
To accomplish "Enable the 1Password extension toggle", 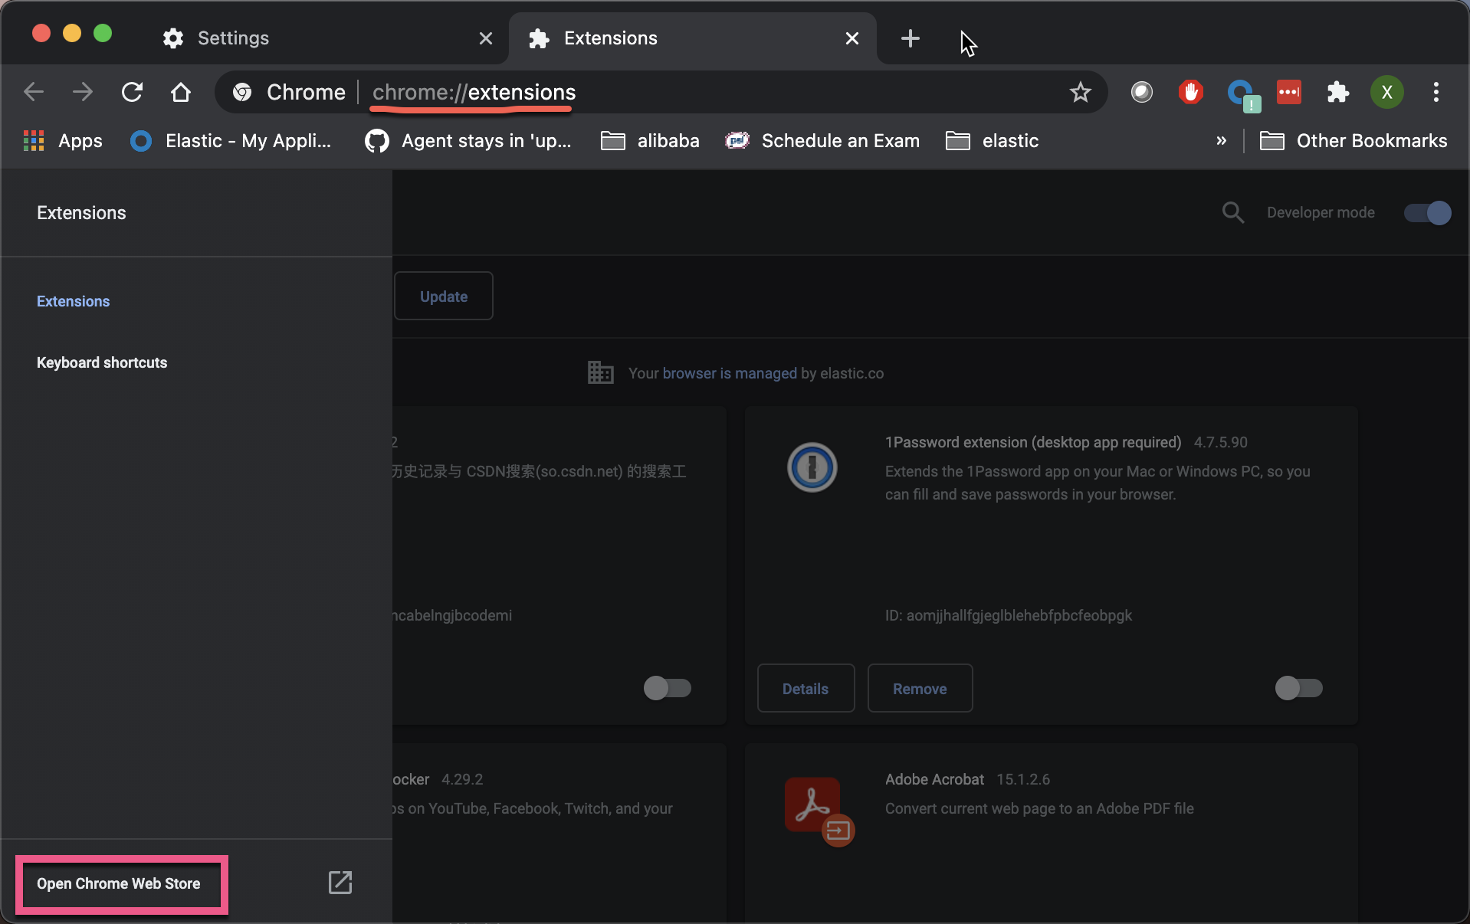I will [1299, 688].
